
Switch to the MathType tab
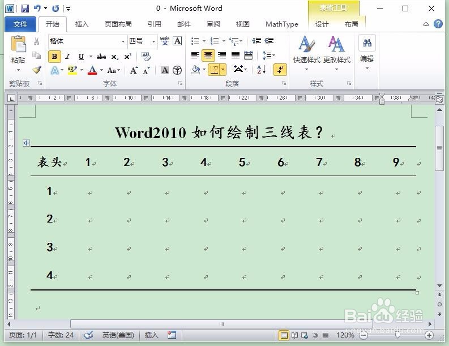[x=282, y=24]
